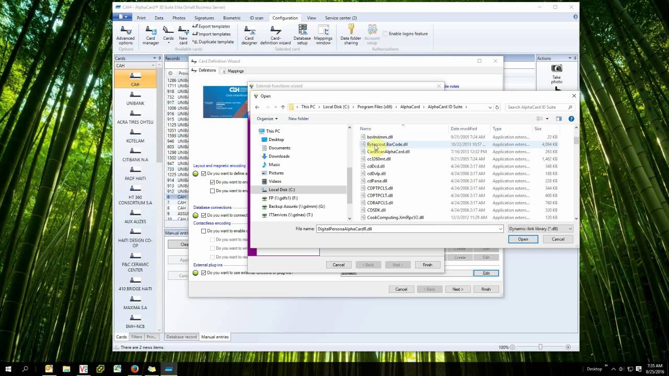
Task: Open the Organize dropdown
Action: [267, 119]
